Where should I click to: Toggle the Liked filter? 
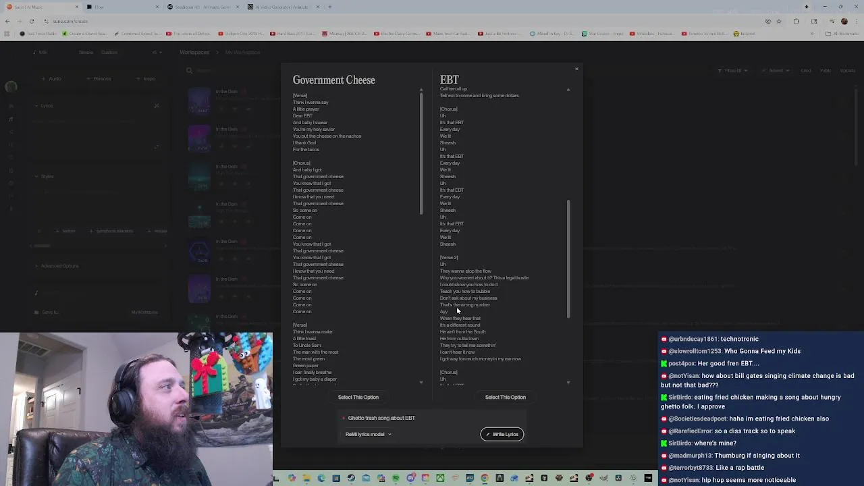coord(806,70)
